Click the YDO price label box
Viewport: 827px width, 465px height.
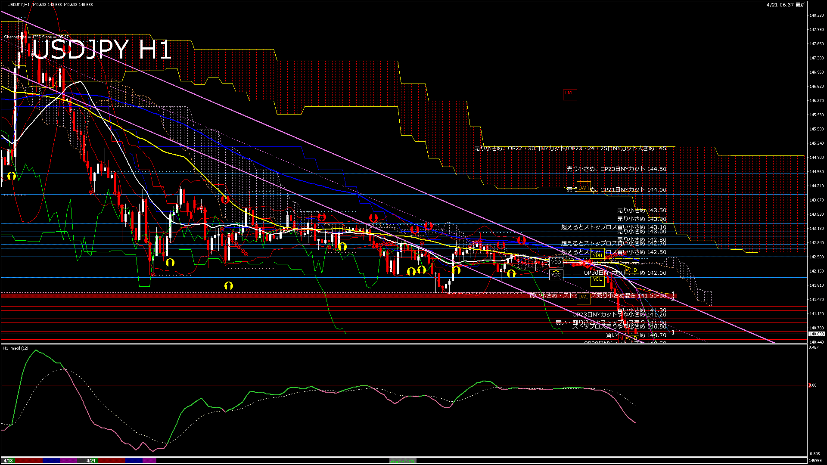point(556,262)
